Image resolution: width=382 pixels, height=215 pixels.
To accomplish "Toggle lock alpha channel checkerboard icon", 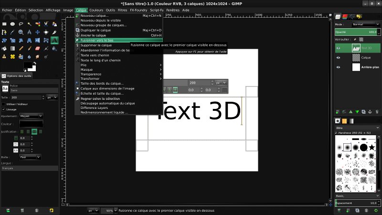I will pos(361,40).
